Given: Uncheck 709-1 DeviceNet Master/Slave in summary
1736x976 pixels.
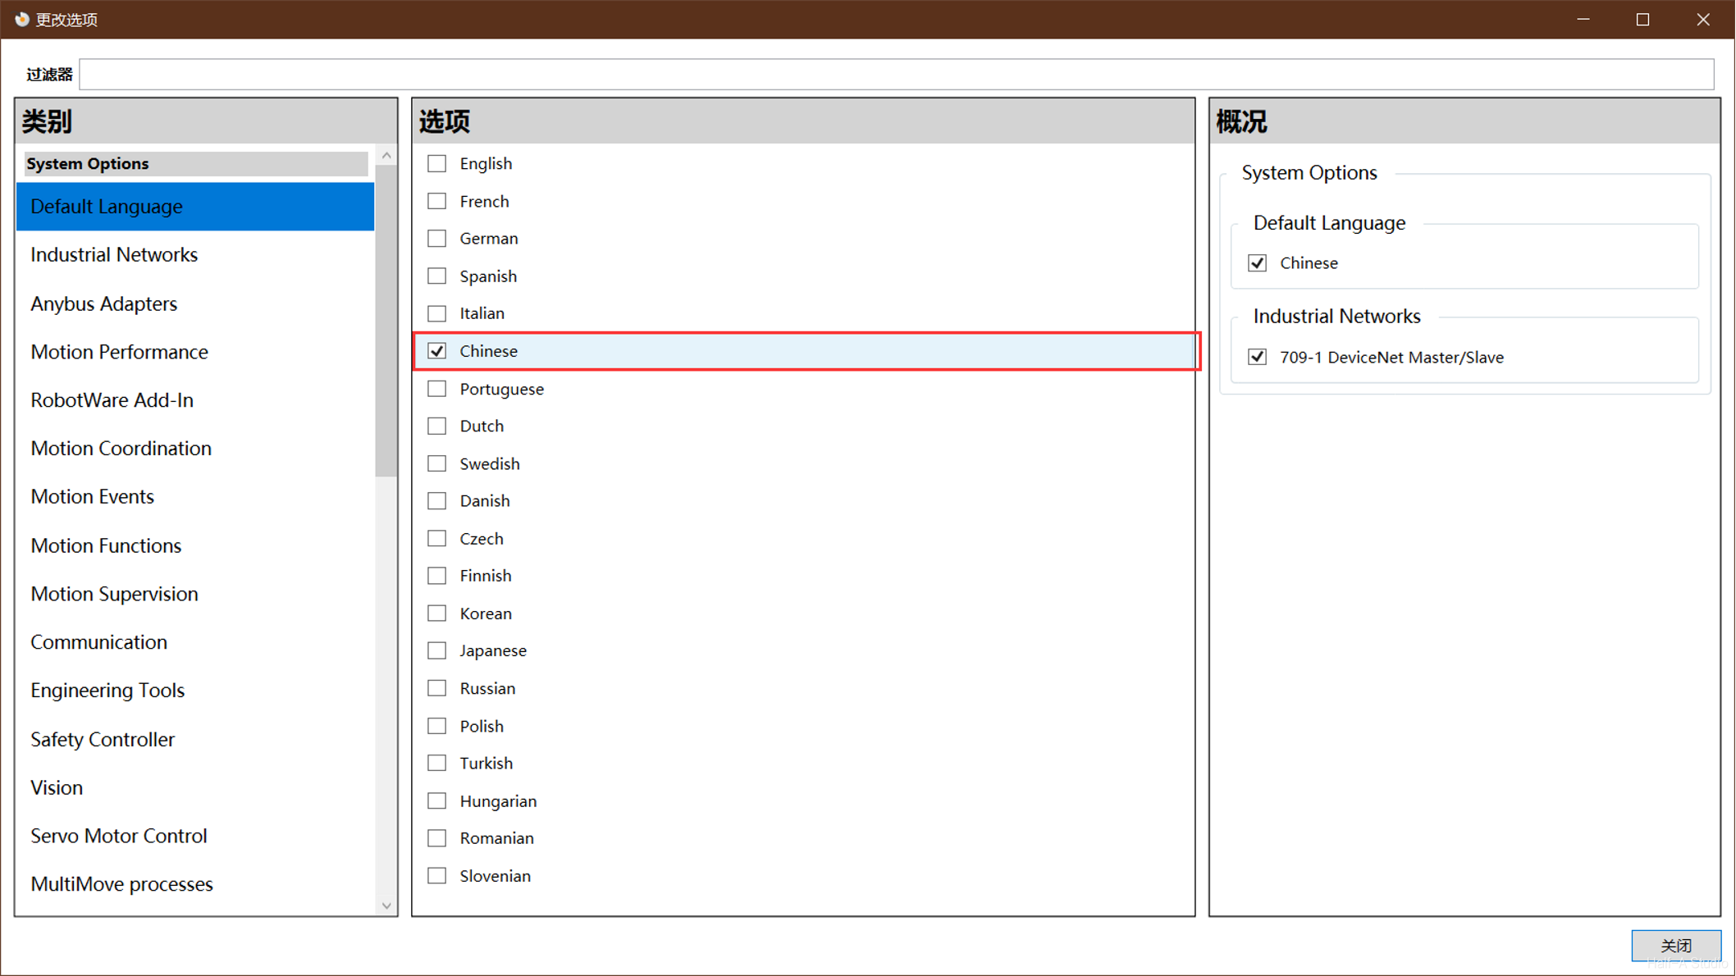Looking at the screenshot, I should click(x=1257, y=357).
